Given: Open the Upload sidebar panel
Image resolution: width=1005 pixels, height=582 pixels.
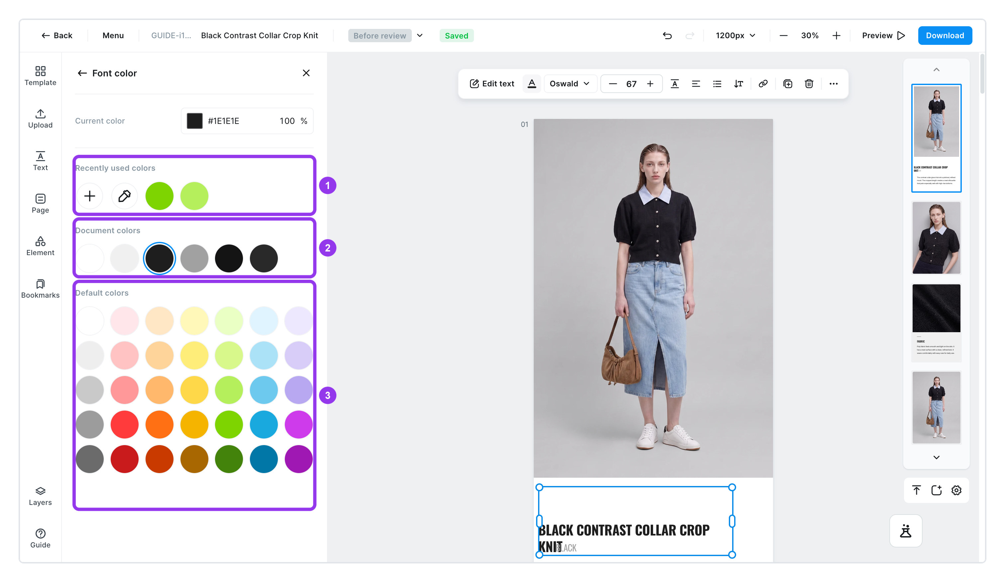Looking at the screenshot, I should [40, 118].
